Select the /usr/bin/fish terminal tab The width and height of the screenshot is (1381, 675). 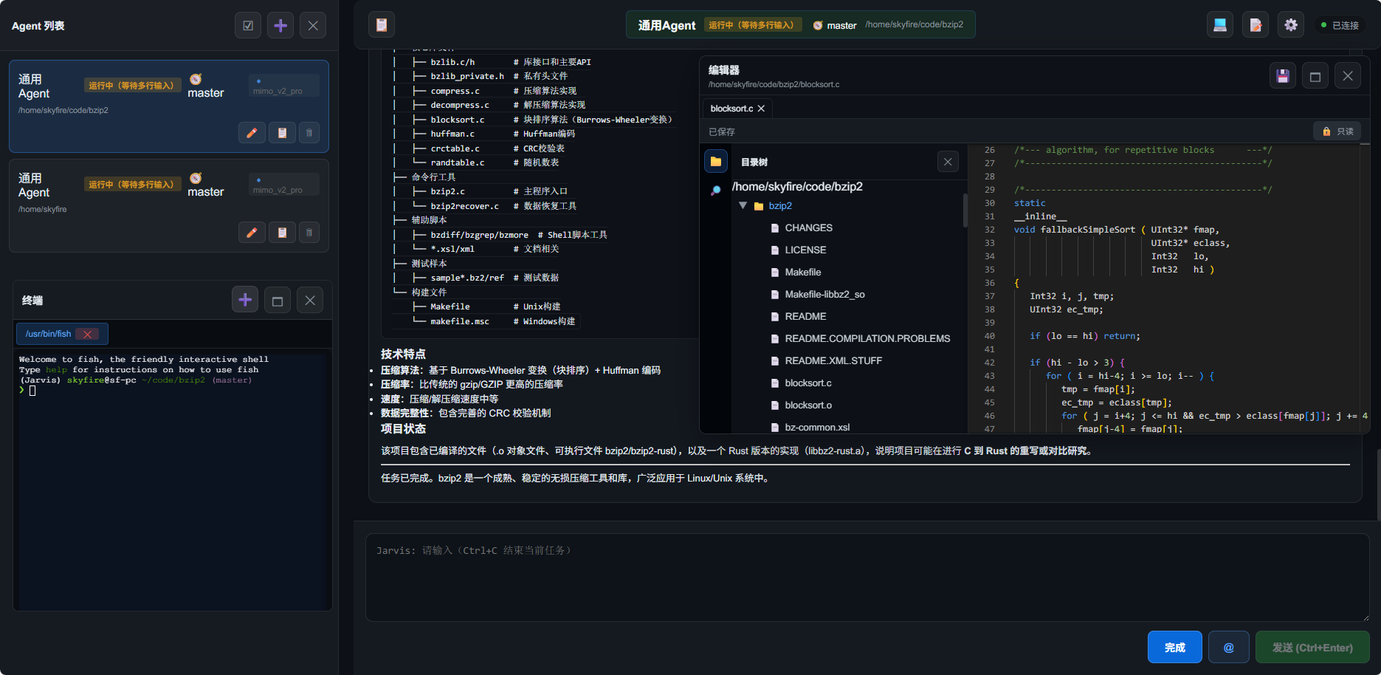49,334
